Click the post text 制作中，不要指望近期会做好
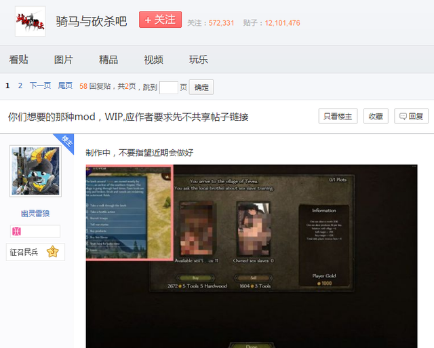 140,153
